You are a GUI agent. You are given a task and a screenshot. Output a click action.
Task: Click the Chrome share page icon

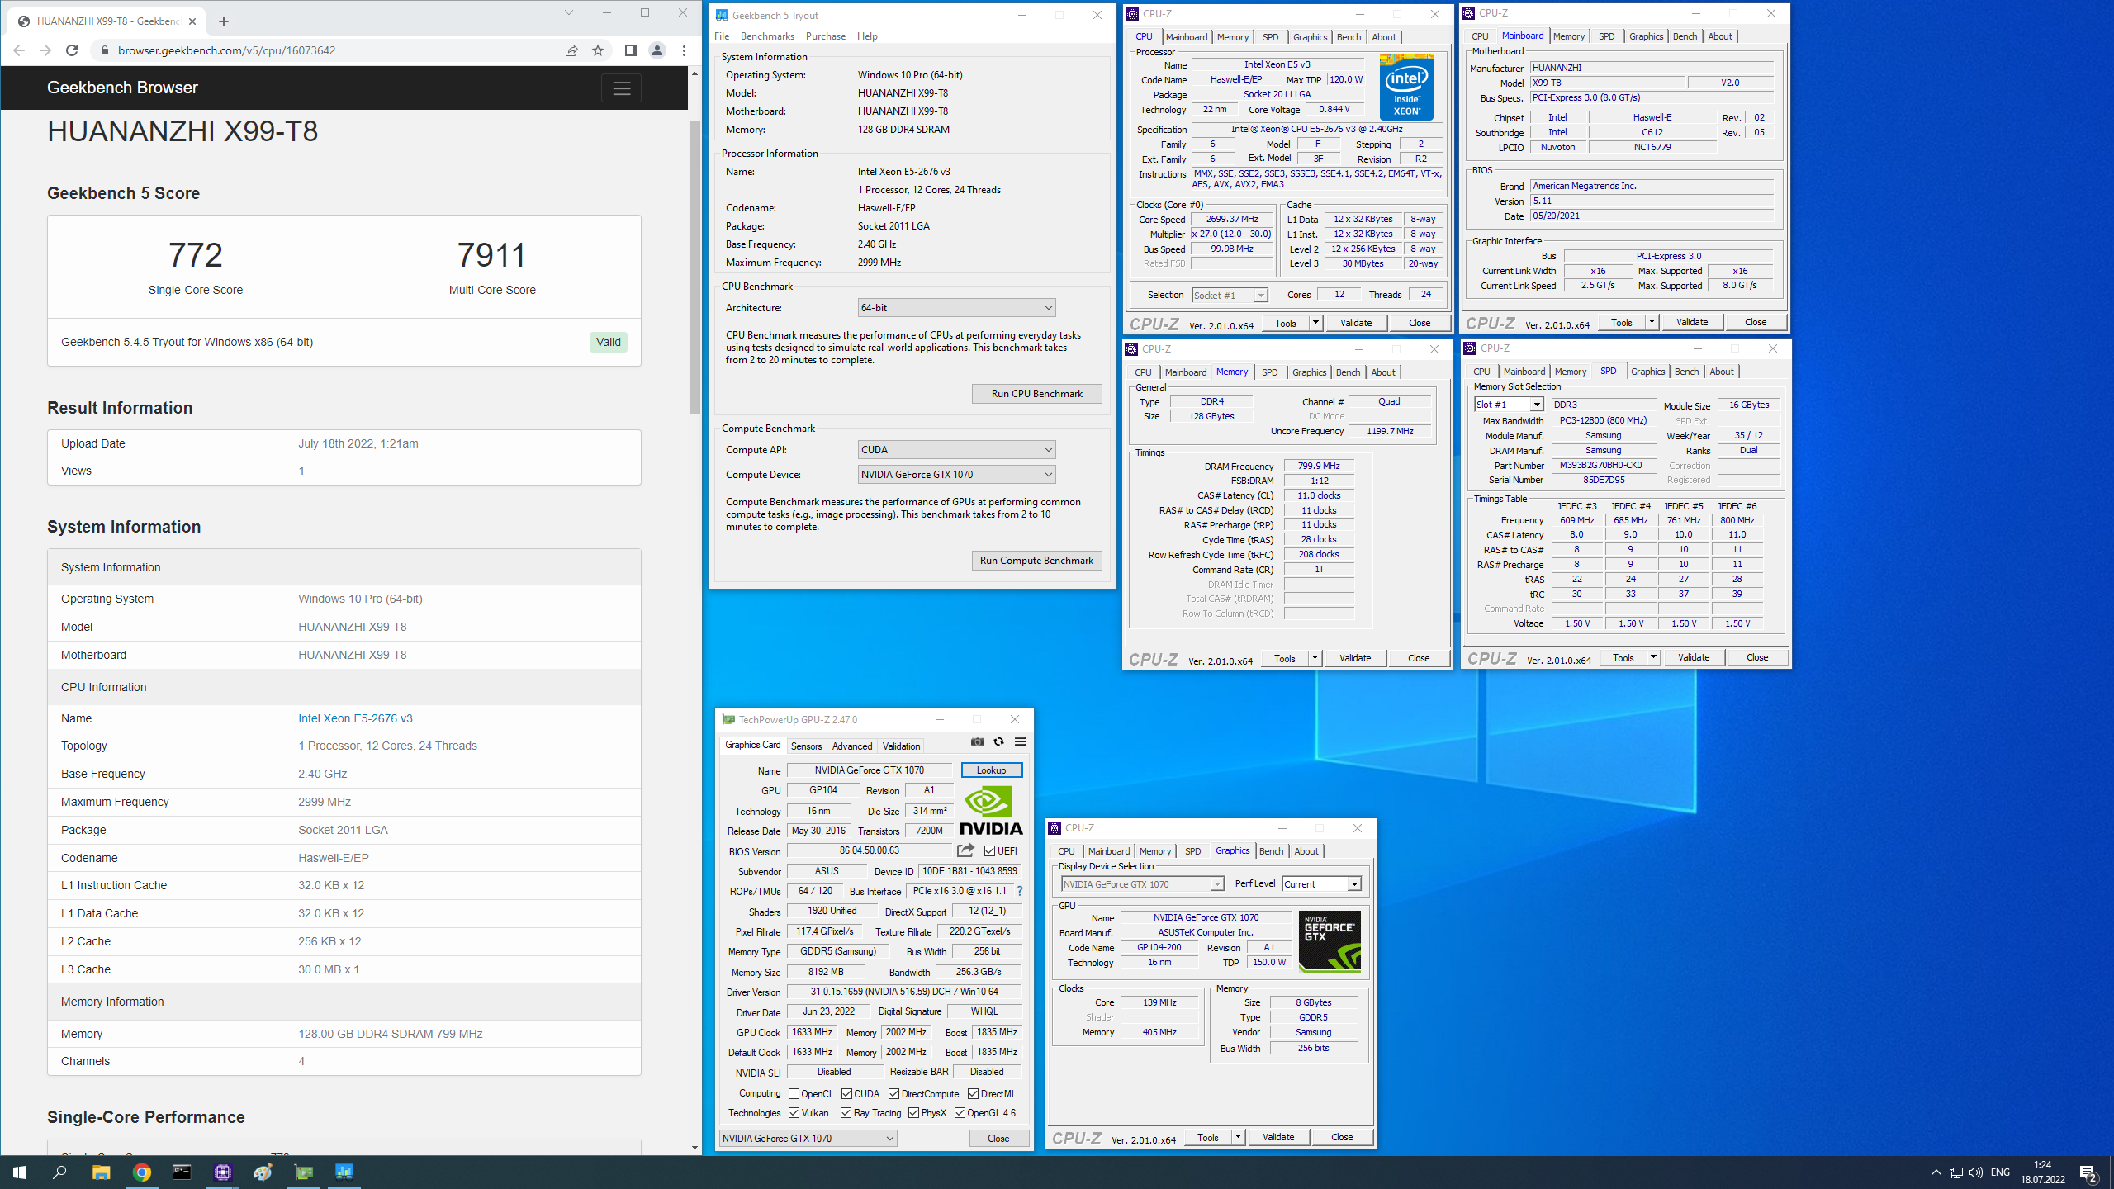571,50
